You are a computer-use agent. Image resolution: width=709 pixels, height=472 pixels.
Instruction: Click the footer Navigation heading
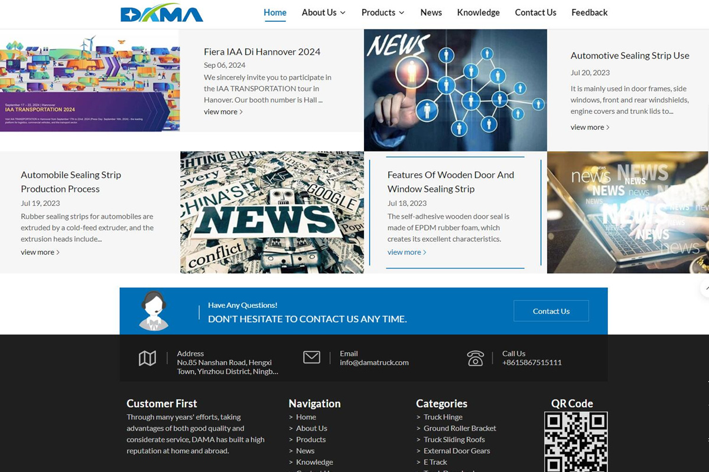(314, 404)
